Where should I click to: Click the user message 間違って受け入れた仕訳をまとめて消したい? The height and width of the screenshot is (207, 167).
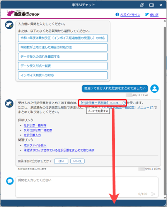click(115, 88)
